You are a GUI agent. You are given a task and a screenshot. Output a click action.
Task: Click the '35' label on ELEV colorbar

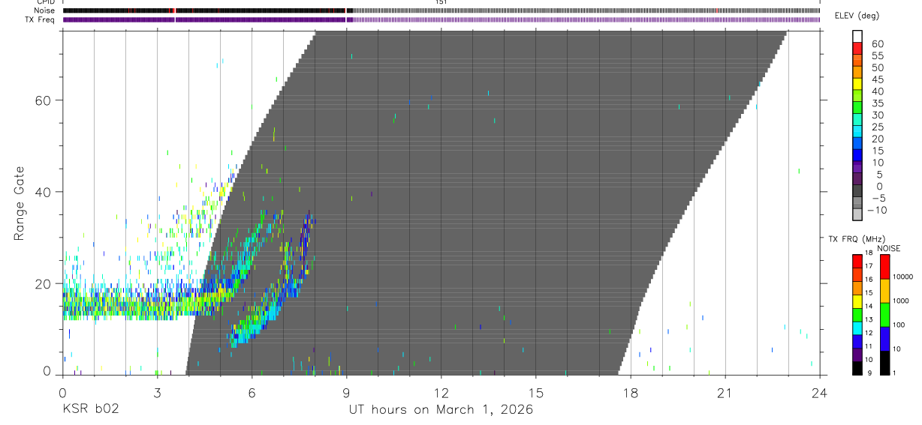point(877,103)
